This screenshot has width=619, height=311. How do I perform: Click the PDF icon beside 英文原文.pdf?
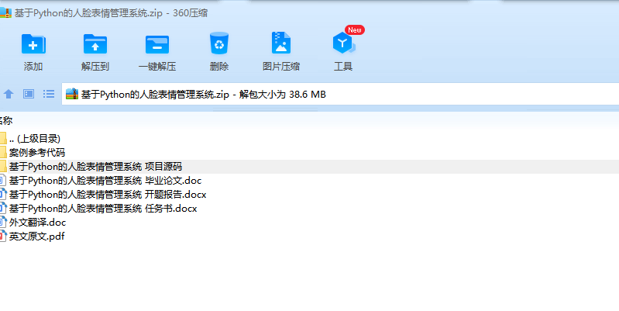[3, 237]
